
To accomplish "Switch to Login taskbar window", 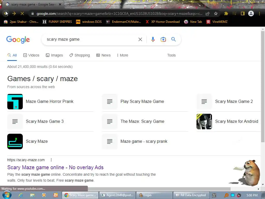I will (x=154, y=195).
